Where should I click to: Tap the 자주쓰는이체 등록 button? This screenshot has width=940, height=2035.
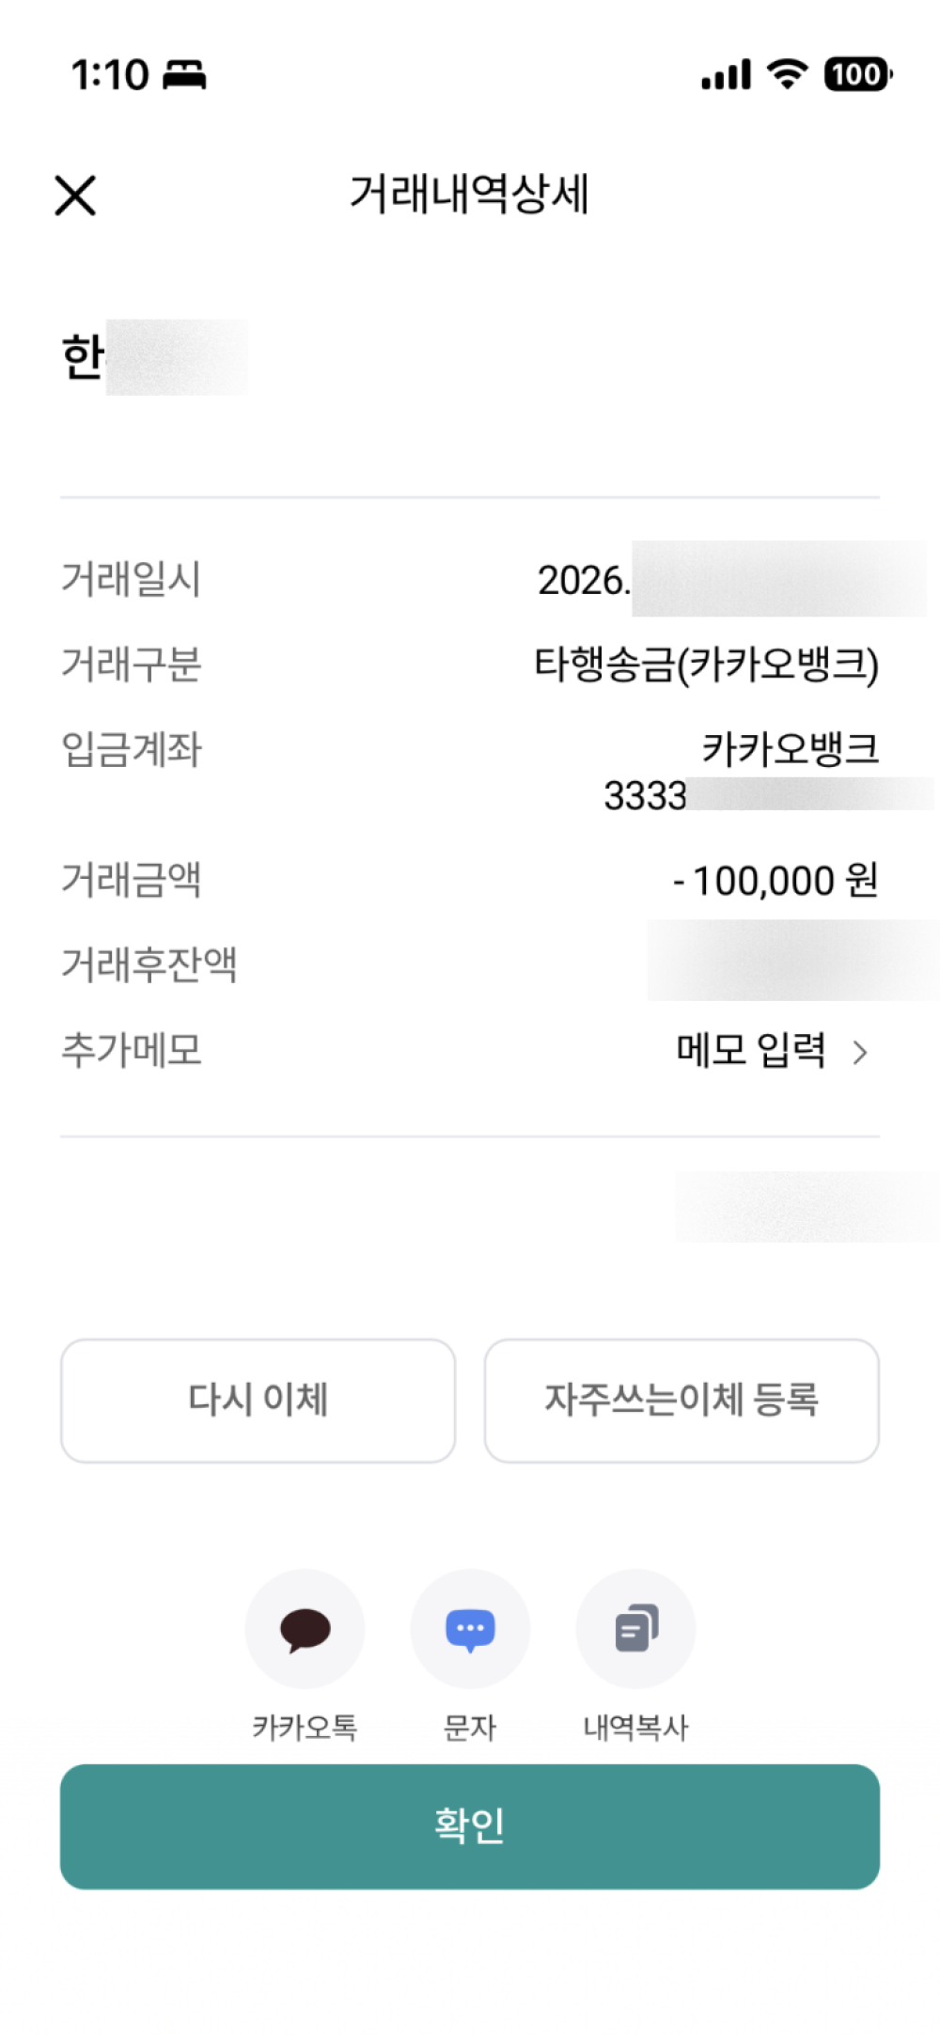(681, 1401)
